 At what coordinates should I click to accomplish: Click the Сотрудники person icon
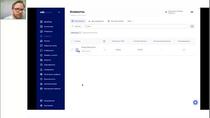pos(41,69)
